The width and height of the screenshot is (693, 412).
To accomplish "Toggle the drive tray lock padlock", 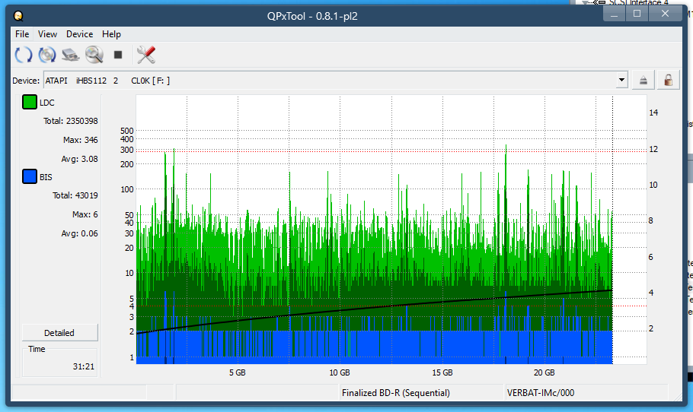I will [668, 80].
